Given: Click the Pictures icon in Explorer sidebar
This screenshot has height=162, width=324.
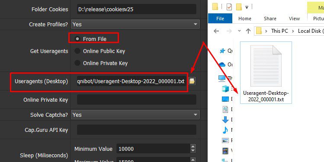Looking at the screenshot, I should pos(225,140).
